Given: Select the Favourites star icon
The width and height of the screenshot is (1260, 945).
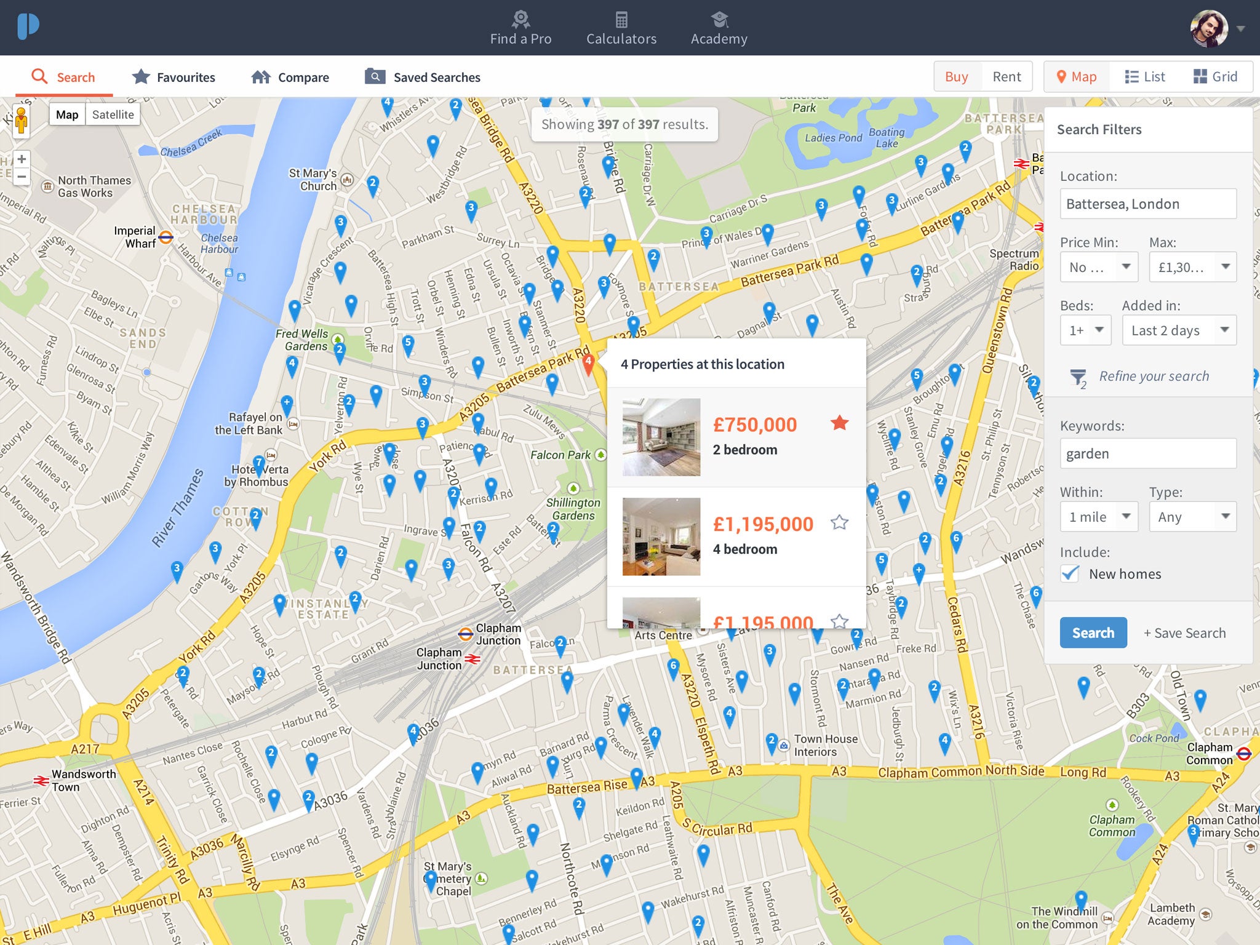Looking at the screenshot, I should point(140,76).
